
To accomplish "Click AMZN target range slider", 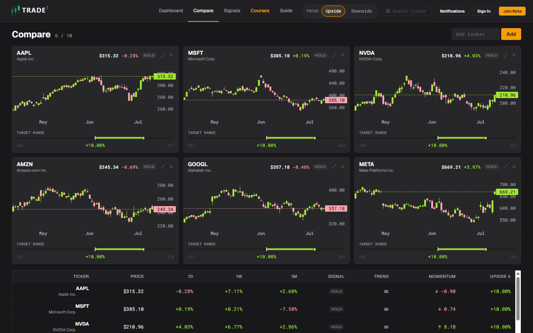I will click(95, 249).
